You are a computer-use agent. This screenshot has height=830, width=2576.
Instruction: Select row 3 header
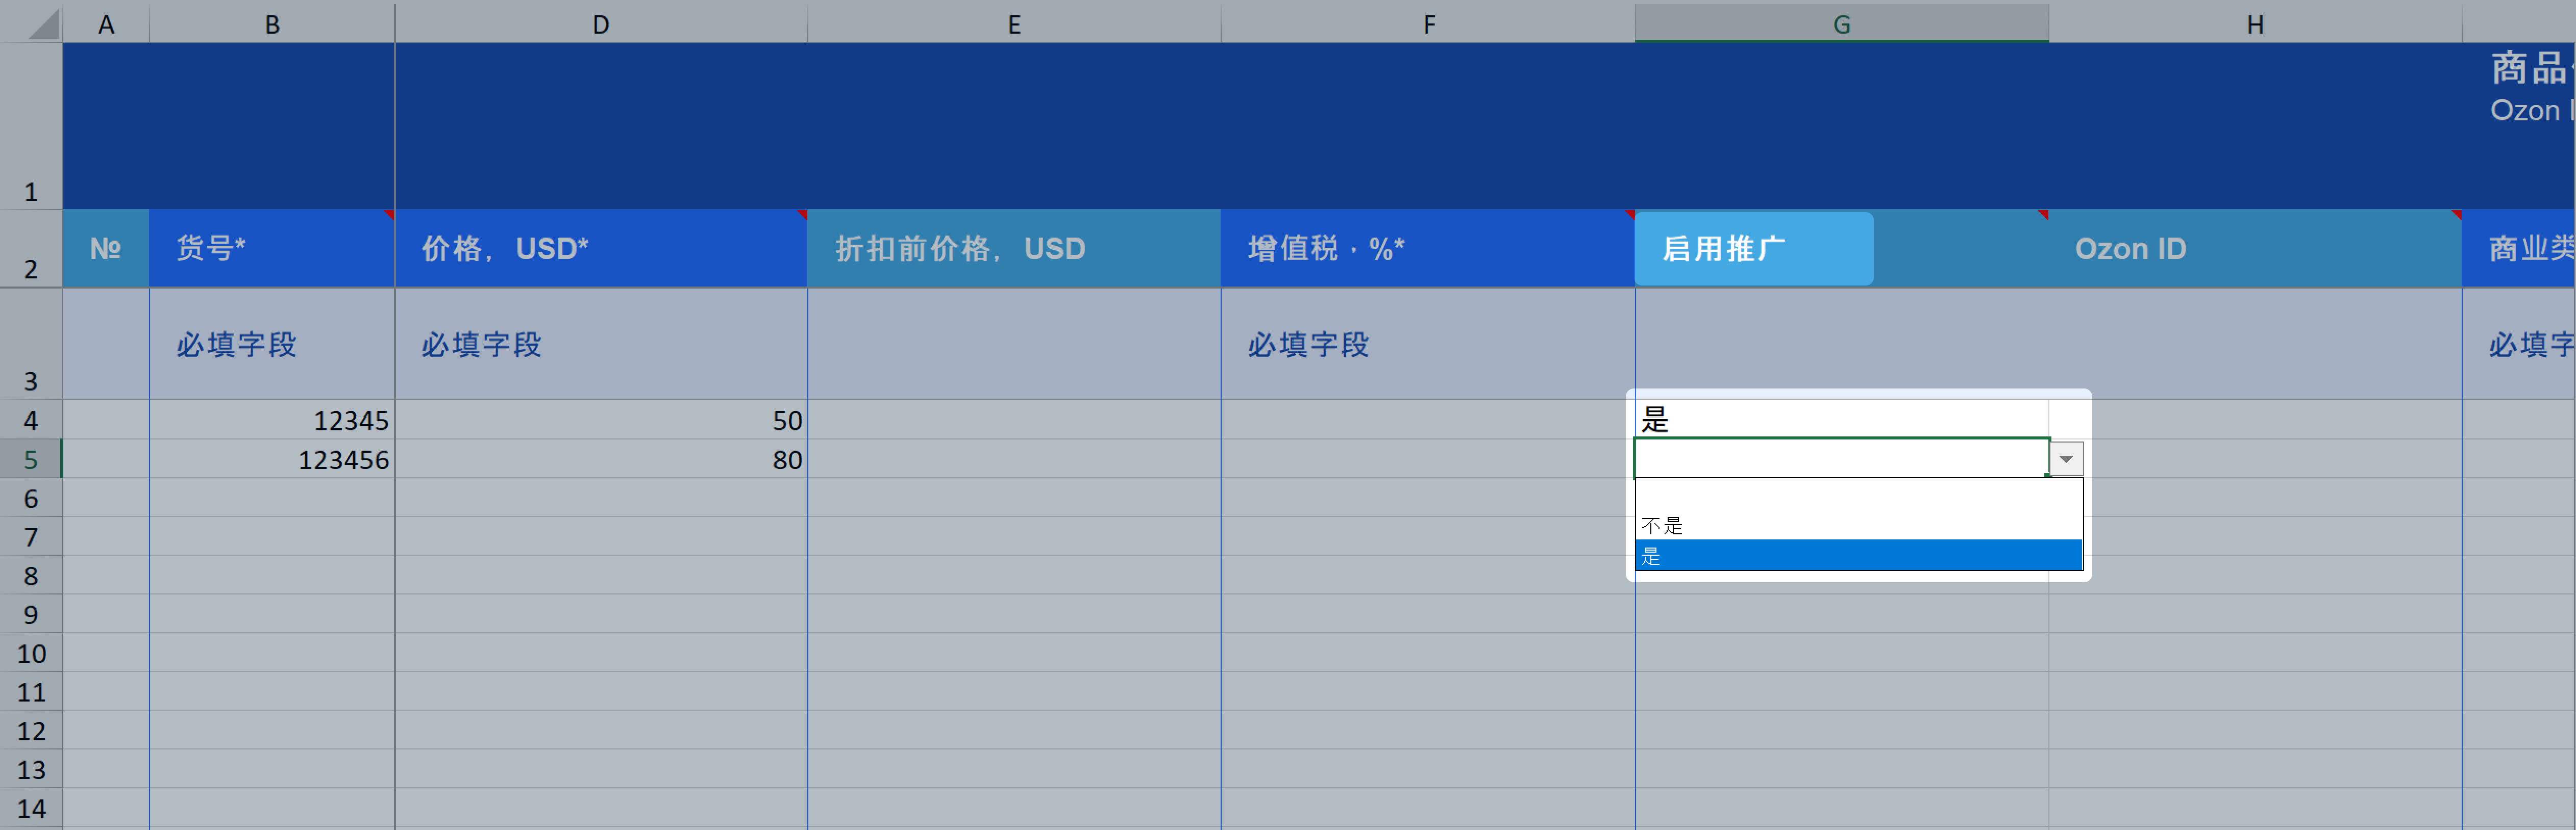point(31,344)
